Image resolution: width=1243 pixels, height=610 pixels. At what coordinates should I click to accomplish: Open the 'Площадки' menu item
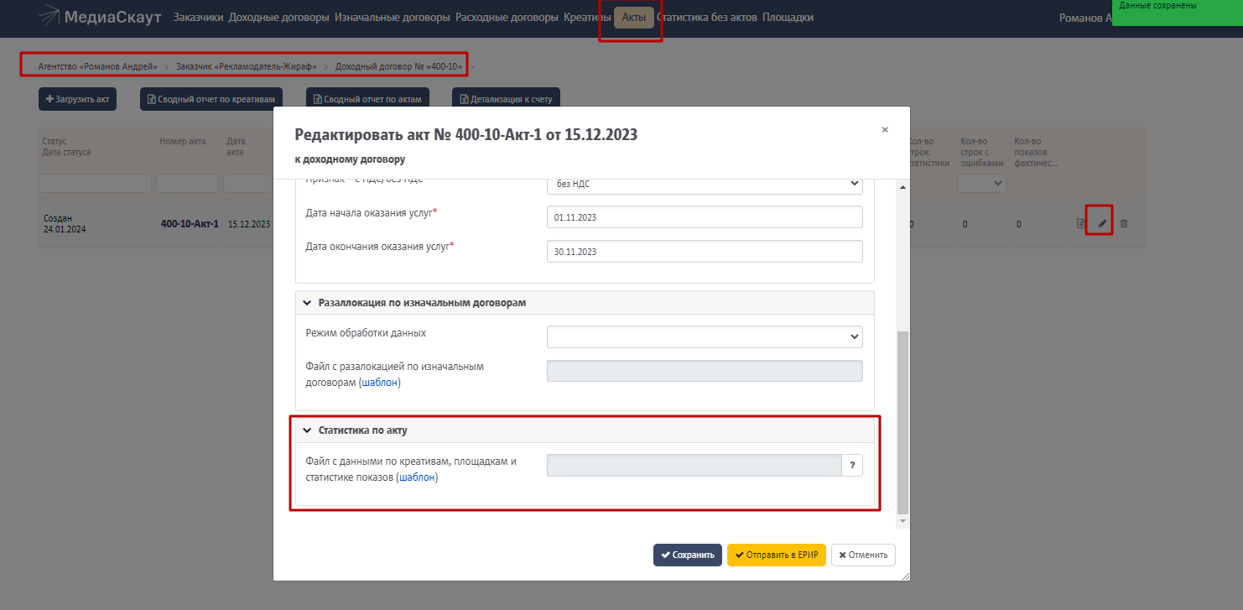click(788, 18)
